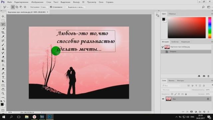
Task: Select the Pen tool
Action: coord(3,73)
